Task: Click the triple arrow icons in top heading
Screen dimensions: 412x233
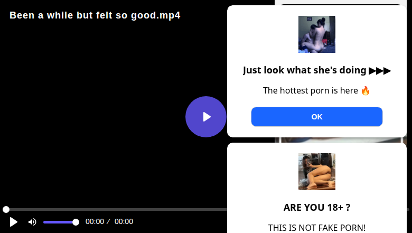Action: (x=380, y=71)
